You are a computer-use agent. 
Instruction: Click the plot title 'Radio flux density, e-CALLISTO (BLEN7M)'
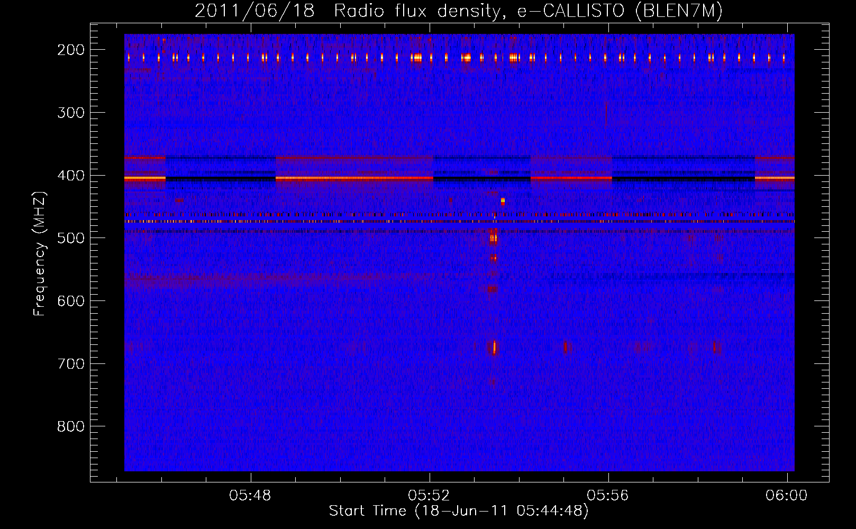click(528, 11)
